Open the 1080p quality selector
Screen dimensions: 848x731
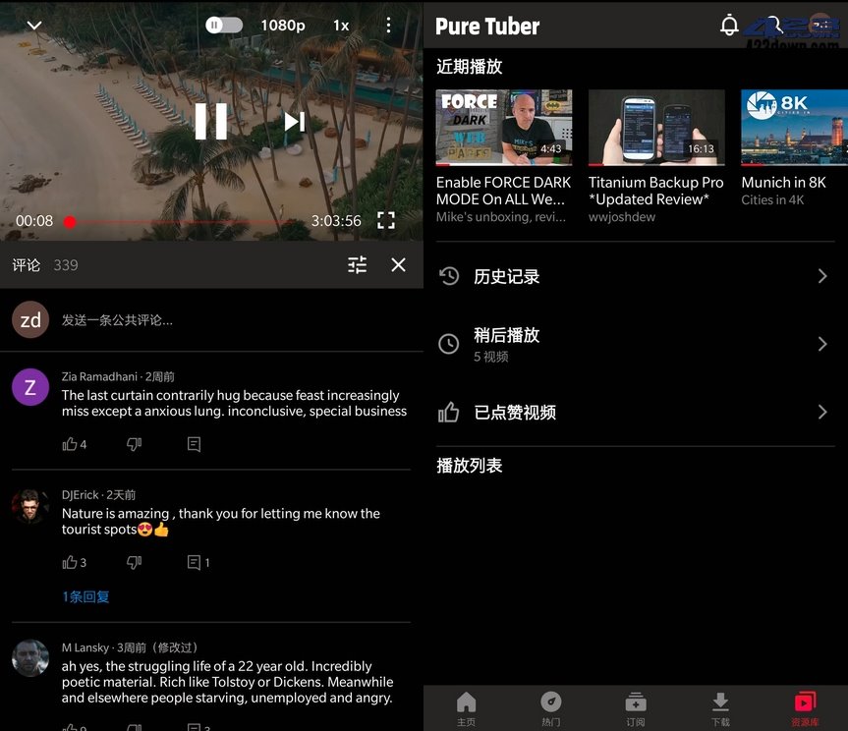coord(282,26)
